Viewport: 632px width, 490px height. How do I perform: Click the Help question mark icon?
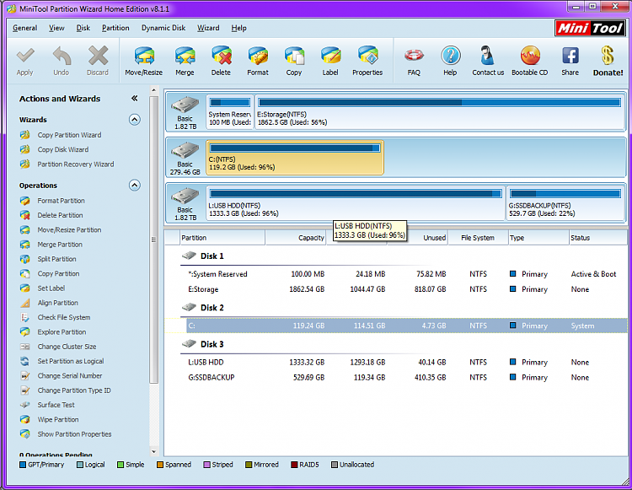(x=450, y=56)
